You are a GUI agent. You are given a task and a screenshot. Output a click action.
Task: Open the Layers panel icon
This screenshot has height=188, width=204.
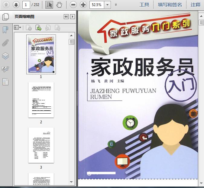coord(5,56)
